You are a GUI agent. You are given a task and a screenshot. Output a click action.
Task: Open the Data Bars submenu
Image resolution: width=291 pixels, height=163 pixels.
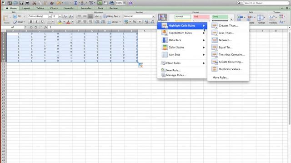coord(182,40)
